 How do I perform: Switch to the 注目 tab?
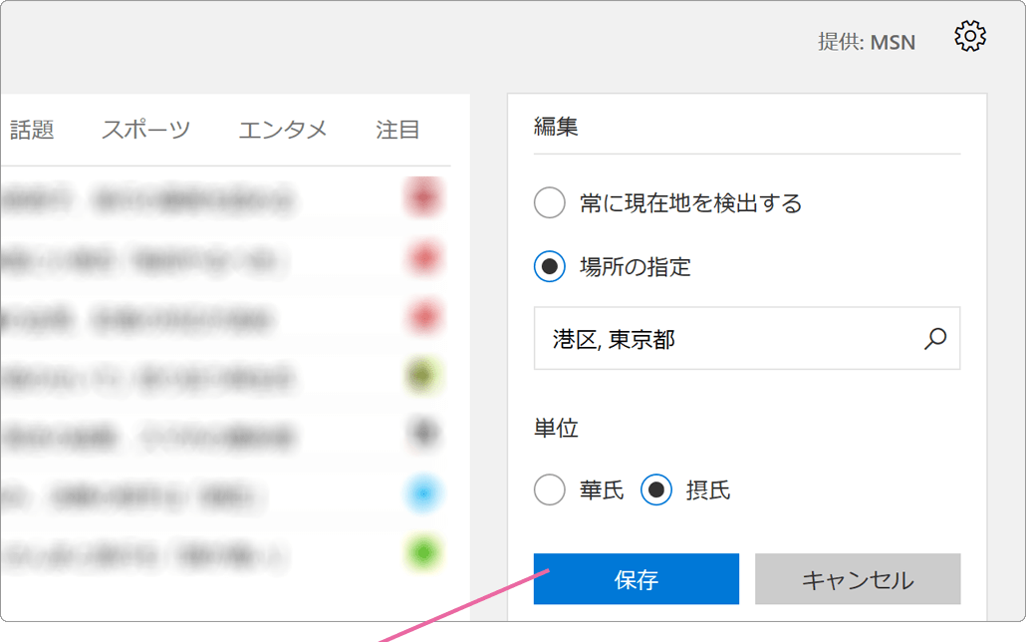tap(397, 130)
